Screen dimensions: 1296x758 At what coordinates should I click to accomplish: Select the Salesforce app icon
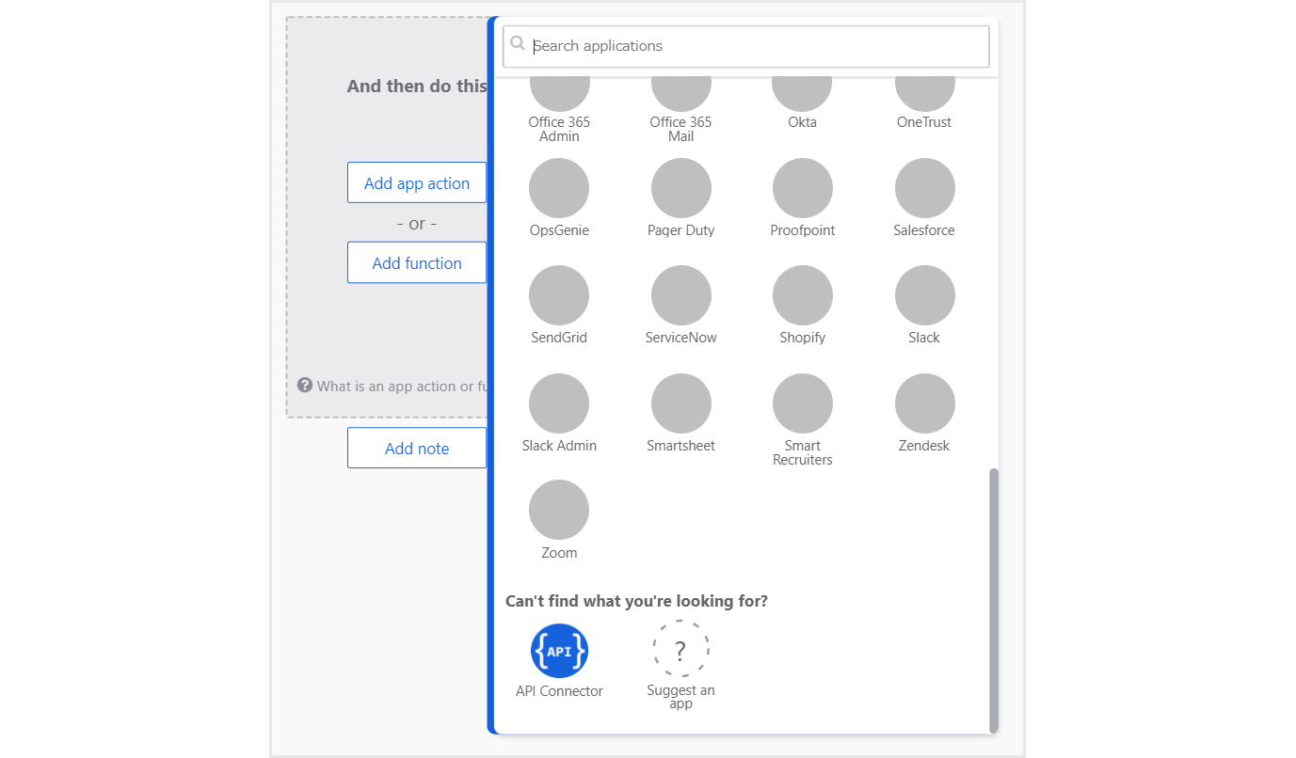click(924, 188)
